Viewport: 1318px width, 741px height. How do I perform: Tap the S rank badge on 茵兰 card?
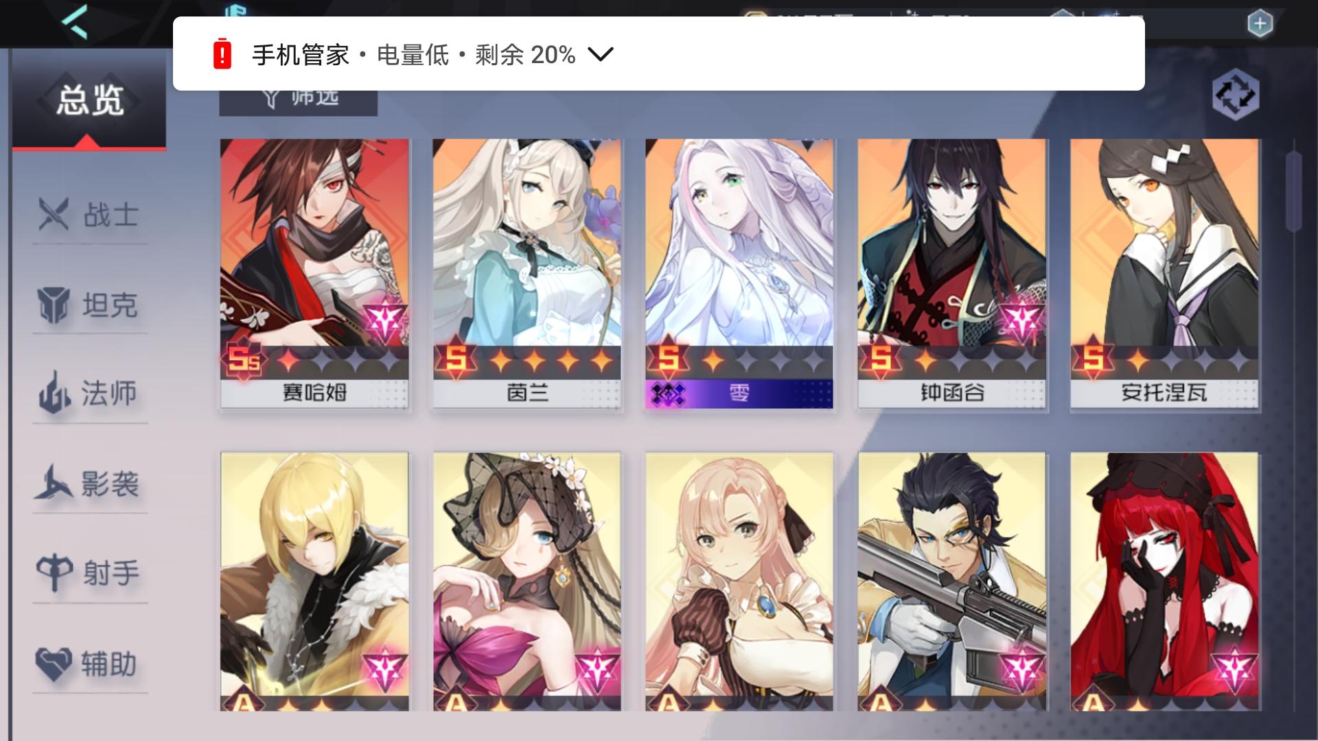pyautogui.click(x=456, y=358)
